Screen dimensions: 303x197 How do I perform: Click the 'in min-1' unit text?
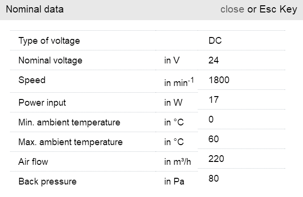pyautogui.click(x=179, y=83)
